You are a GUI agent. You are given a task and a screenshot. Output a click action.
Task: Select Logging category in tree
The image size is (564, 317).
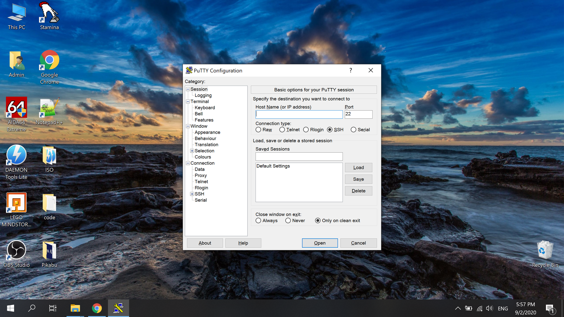(203, 95)
